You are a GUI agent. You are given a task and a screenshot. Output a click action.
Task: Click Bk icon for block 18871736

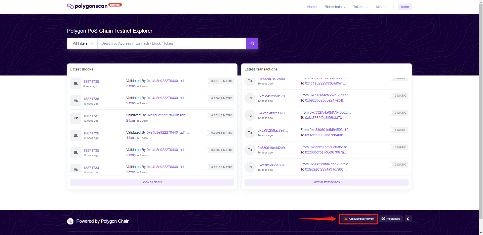point(76,135)
